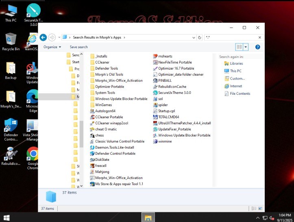The width and height of the screenshot is (294, 222).
Task: Search again in File Contents
Action: pos(237,94)
